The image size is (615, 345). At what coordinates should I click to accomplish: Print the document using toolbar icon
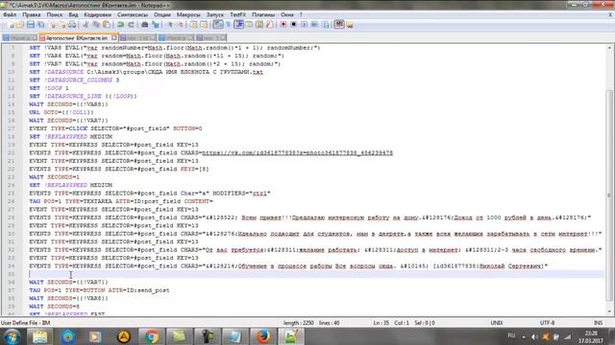click(72, 25)
